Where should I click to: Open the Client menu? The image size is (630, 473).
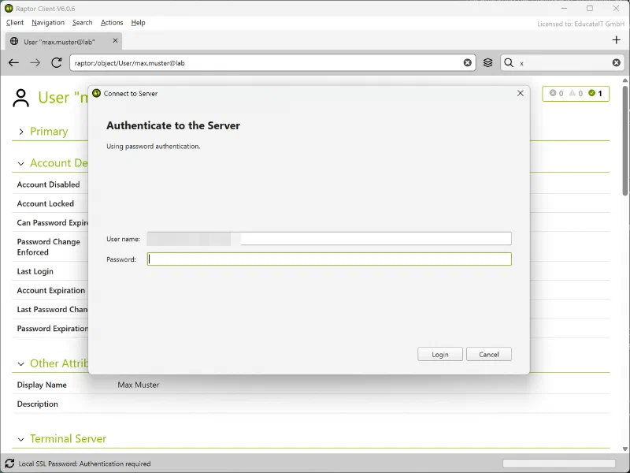[15, 23]
